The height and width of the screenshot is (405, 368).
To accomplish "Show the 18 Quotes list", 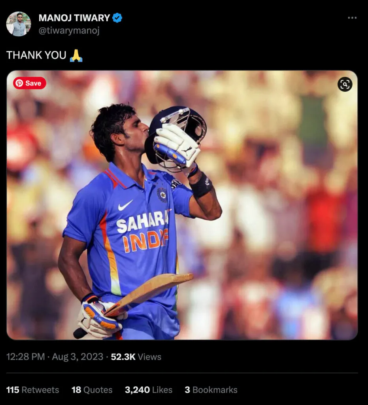I will (x=92, y=390).
